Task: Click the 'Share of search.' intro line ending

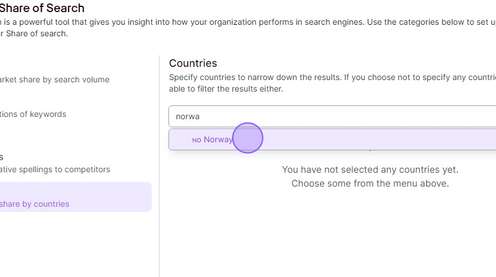Action: (34, 33)
